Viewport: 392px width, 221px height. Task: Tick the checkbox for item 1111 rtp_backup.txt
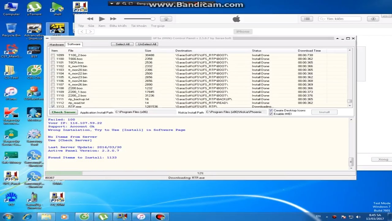coord(53,99)
